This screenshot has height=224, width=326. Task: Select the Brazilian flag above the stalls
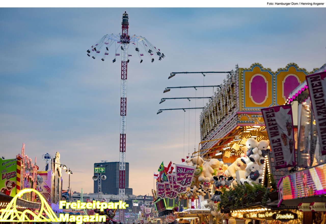pos(161,167)
